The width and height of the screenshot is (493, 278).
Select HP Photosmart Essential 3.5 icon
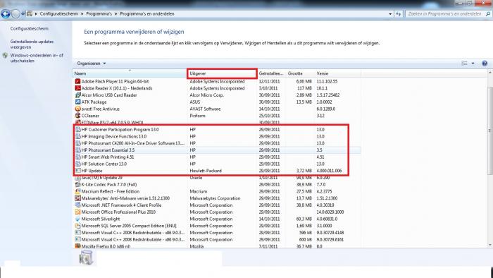[77, 150]
